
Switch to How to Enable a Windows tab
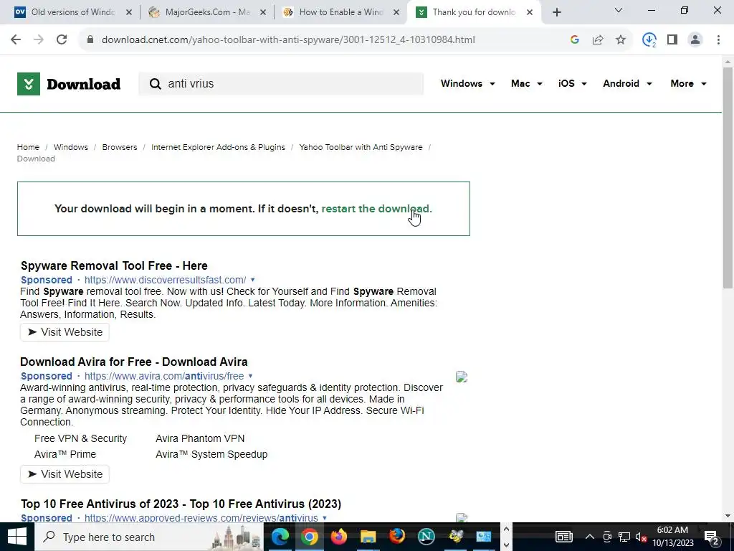click(341, 12)
